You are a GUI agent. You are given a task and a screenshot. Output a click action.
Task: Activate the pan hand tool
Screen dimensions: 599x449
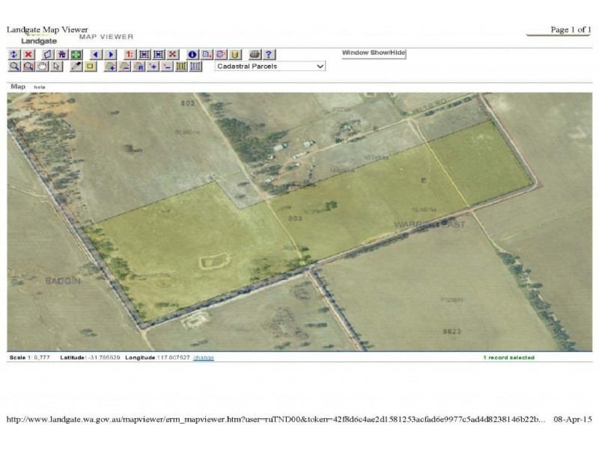click(x=41, y=67)
